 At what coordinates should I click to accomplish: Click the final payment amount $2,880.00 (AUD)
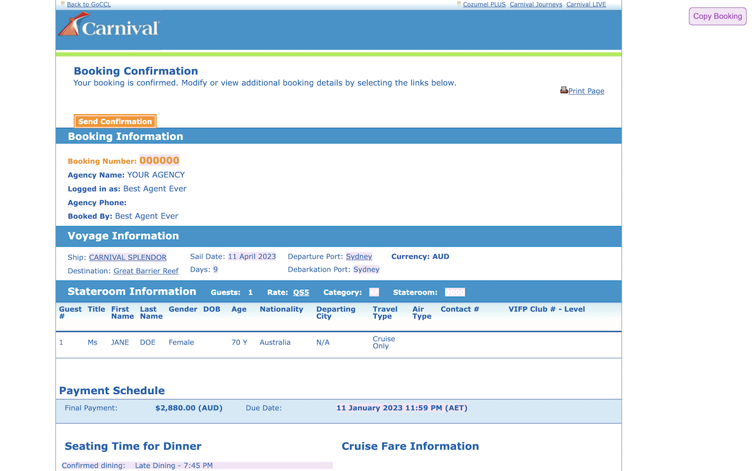coord(189,407)
